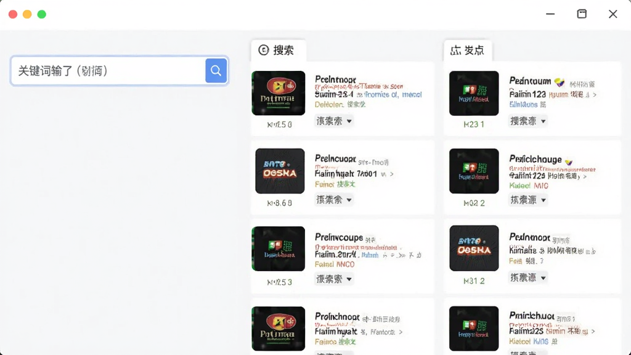The width and height of the screenshot is (631, 355).
Task: Click the Prelnvcoupe card title
Action: [x=339, y=237]
